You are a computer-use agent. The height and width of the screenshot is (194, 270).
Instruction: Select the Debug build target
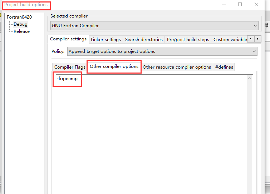[20, 24]
